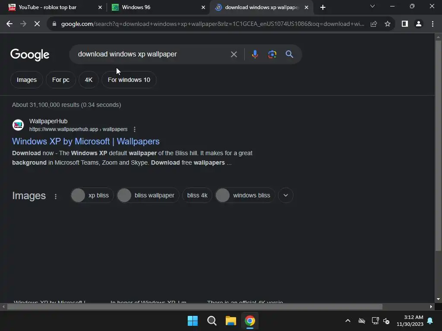This screenshot has height=331, width=442.
Task: Select the windows bliss image chip
Action: coord(245,195)
